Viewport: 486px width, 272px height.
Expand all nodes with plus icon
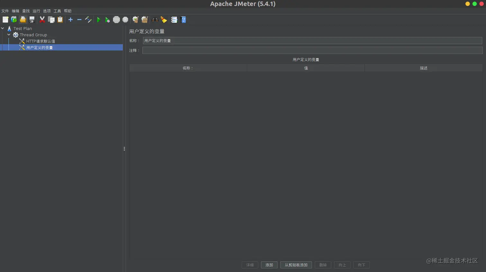point(70,20)
